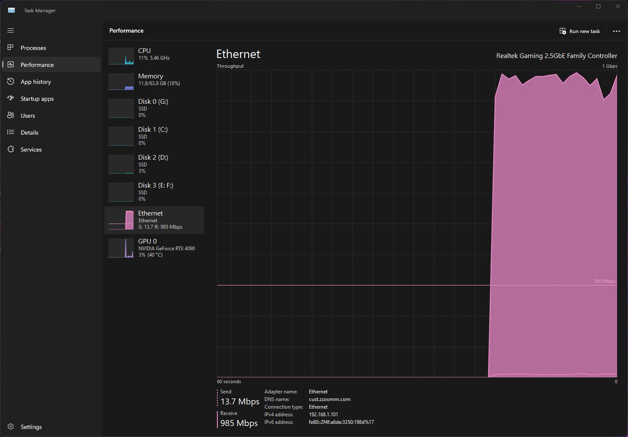This screenshot has height=437, width=628.
Task: Select the Memory usage item
Action: (x=154, y=80)
